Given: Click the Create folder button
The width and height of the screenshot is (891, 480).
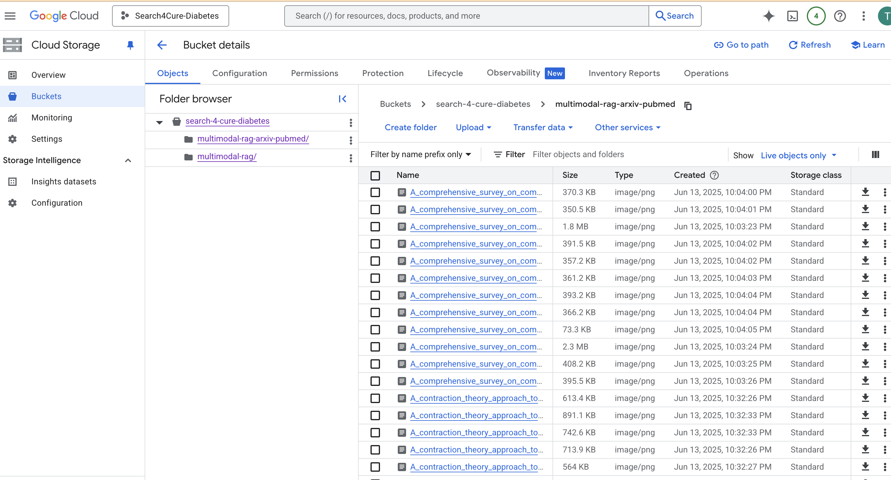Looking at the screenshot, I should [410, 128].
